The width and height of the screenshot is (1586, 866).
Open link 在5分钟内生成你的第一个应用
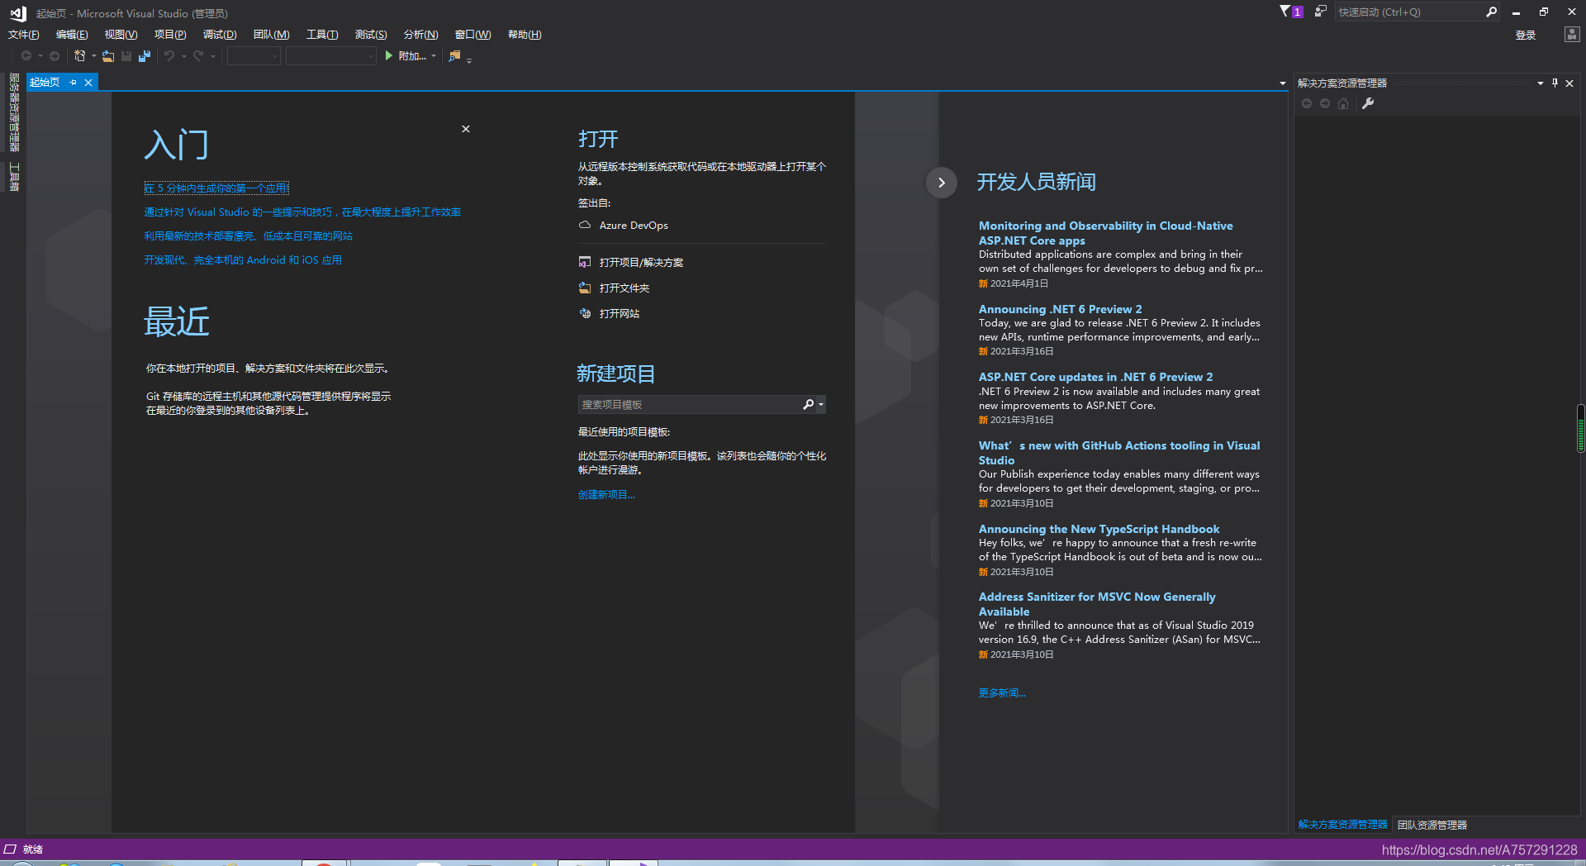(x=216, y=188)
